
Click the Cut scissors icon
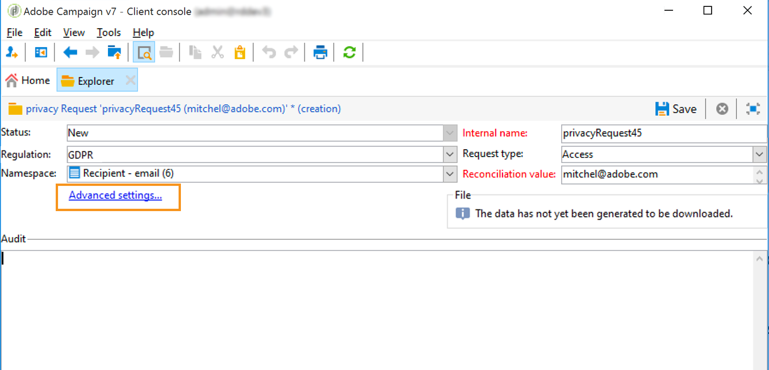click(x=217, y=53)
